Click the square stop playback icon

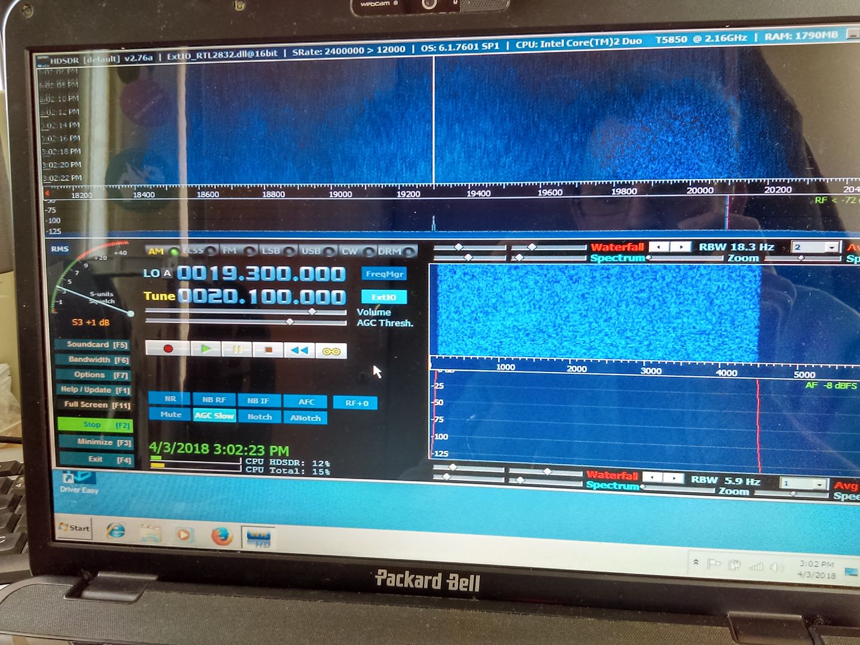[269, 350]
